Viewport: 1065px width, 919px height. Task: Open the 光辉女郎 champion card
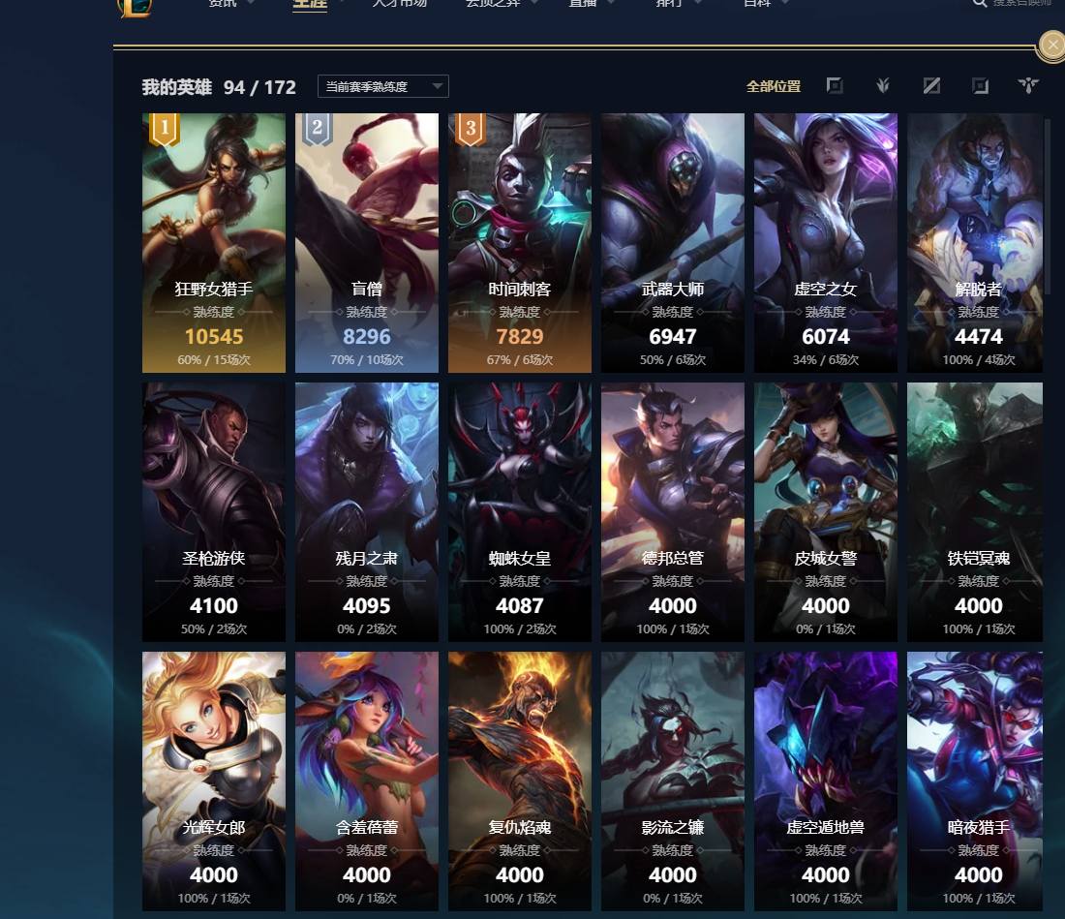click(x=214, y=781)
